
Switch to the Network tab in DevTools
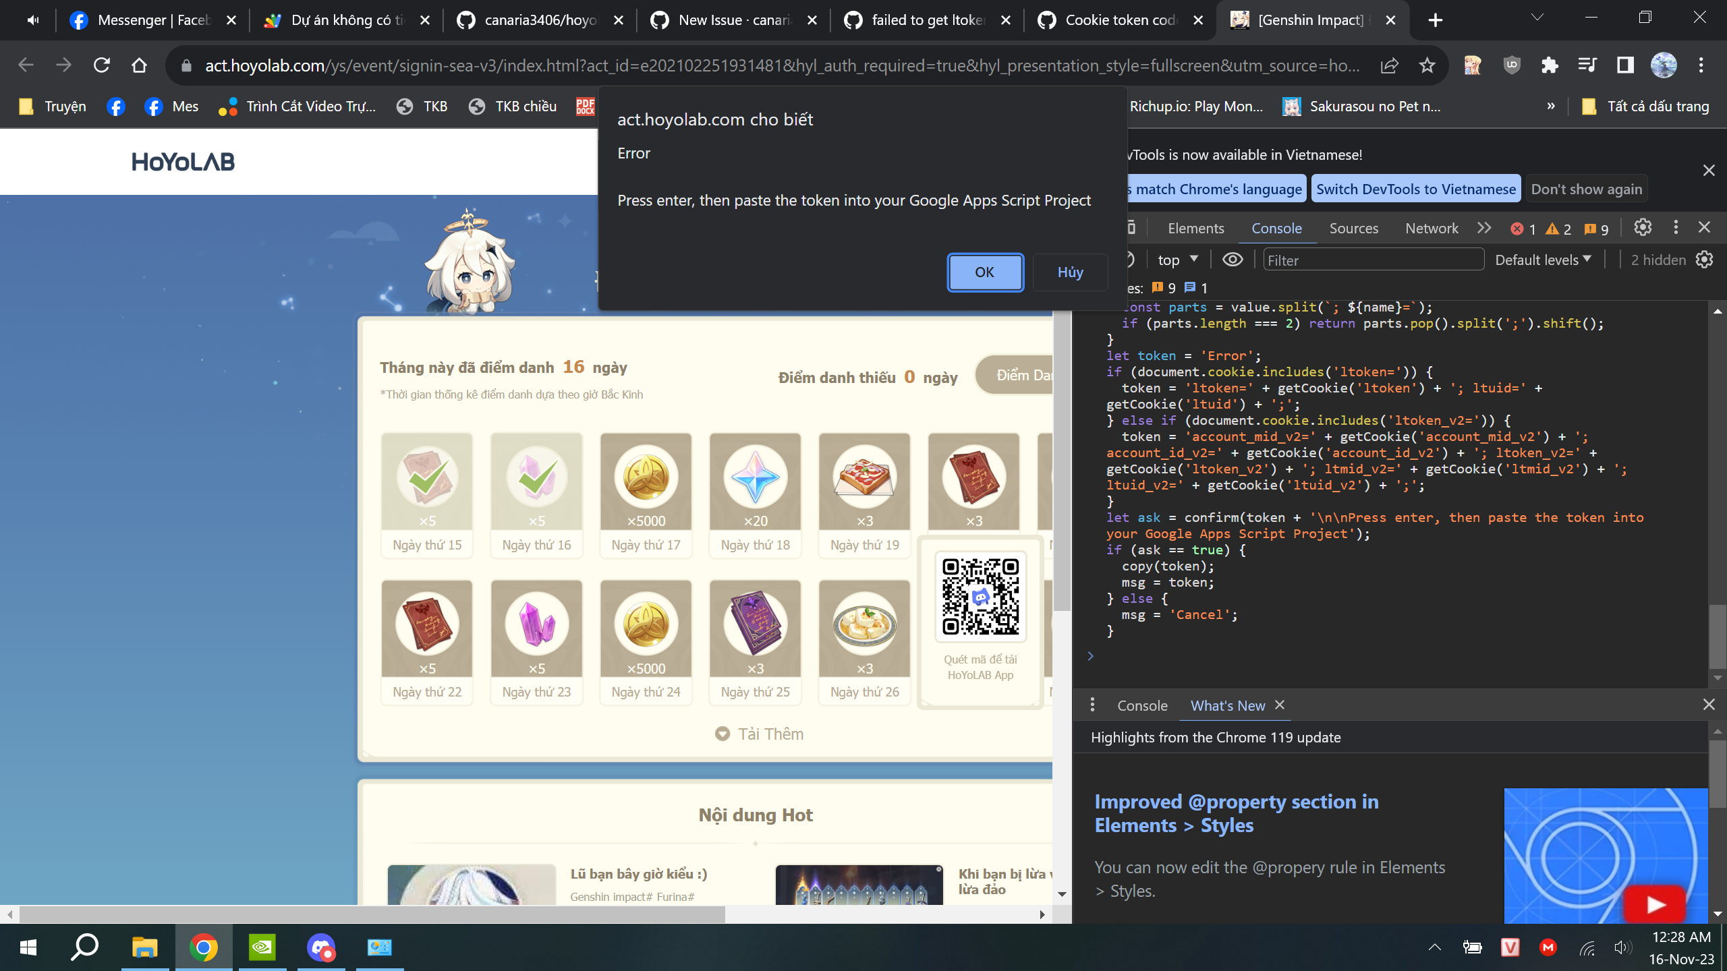point(1431,229)
